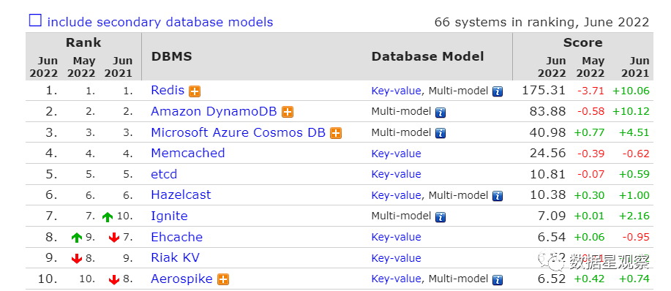Click Key-value link in the Memcached row

tap(397, 154)
